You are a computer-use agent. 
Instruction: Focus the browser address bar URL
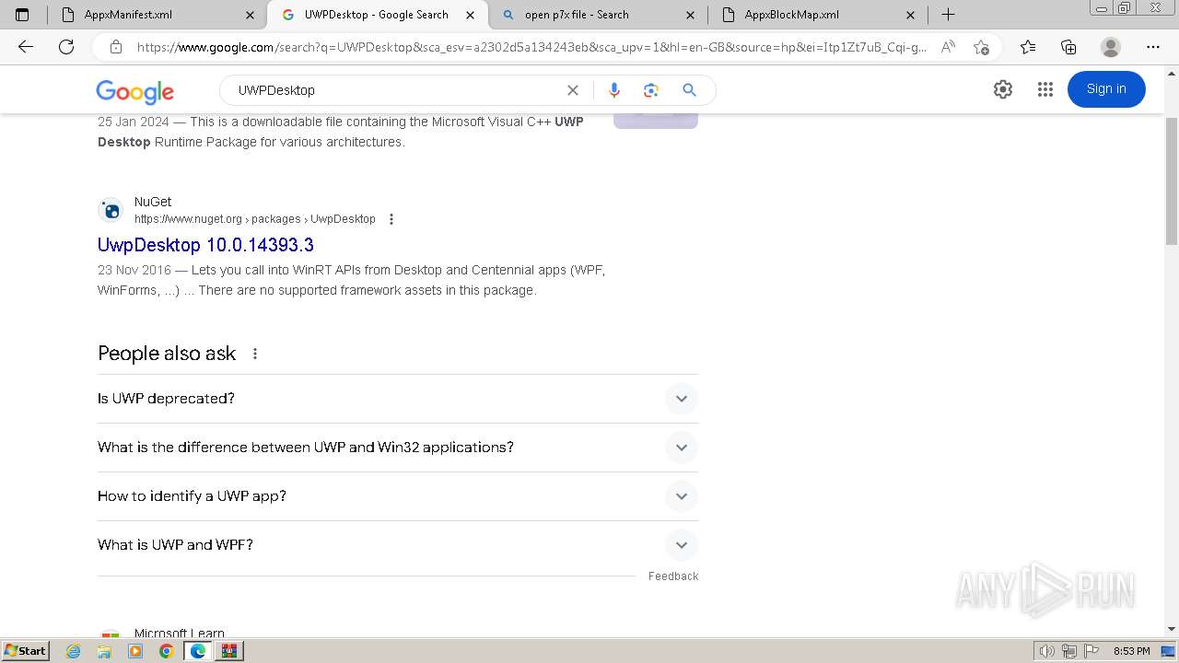pyautogui.click(x=531, y=47)
